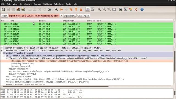176x99 pixels.
Task: Open the Analyze menu
Action: click(x=37, y=4)
